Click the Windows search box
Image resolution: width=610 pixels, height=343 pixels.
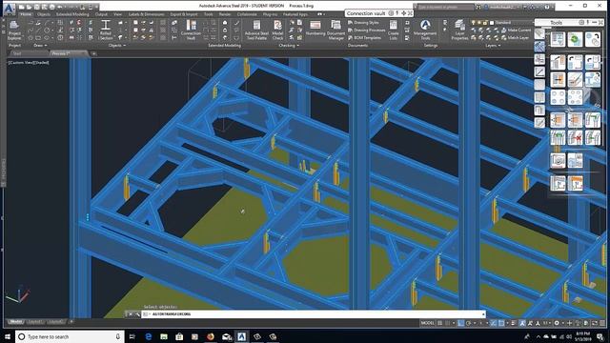pyautogui.click(x=70, y=336)
